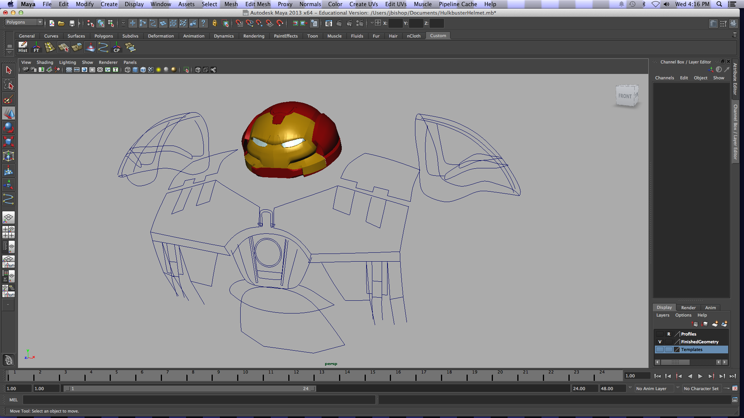744x418 pixels.
Task: Enable textured display checker icon
Action: (151, 70)
